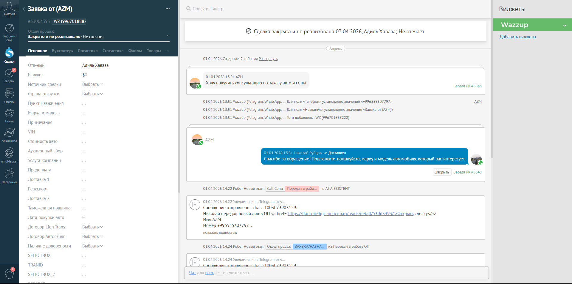Screen dimensions: 572x284
Task: Switch to Товары tab
Action: pos(154,51)
